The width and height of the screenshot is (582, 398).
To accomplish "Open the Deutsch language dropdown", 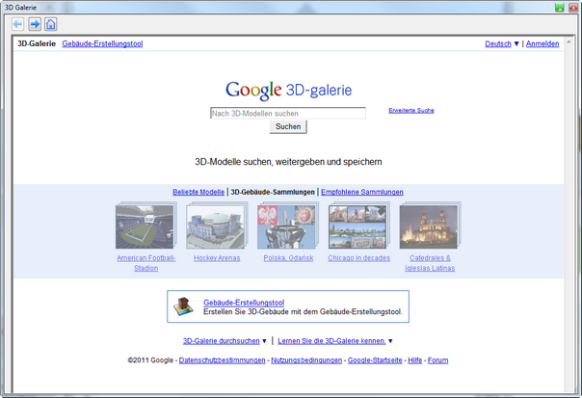I will click(501, 43).
